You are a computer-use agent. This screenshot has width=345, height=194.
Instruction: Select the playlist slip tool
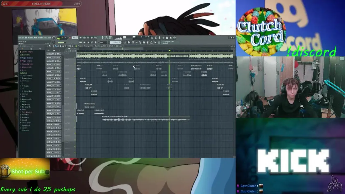click(x=63, y=46)
